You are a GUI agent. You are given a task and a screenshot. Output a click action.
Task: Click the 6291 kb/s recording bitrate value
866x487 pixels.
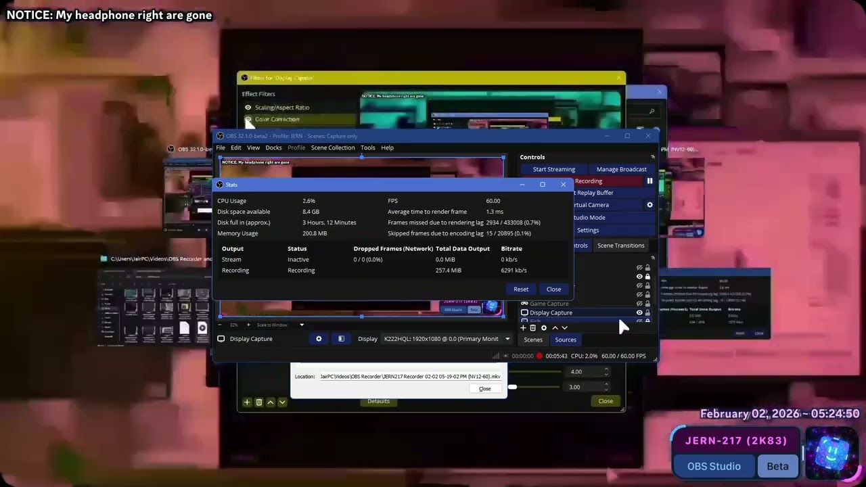tap(514, 271)
